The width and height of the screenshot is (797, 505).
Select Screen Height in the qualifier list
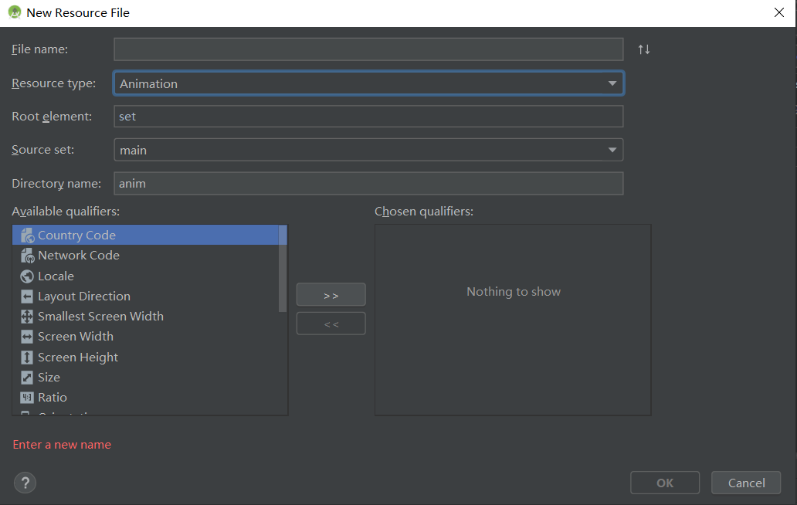click(78, 358)
